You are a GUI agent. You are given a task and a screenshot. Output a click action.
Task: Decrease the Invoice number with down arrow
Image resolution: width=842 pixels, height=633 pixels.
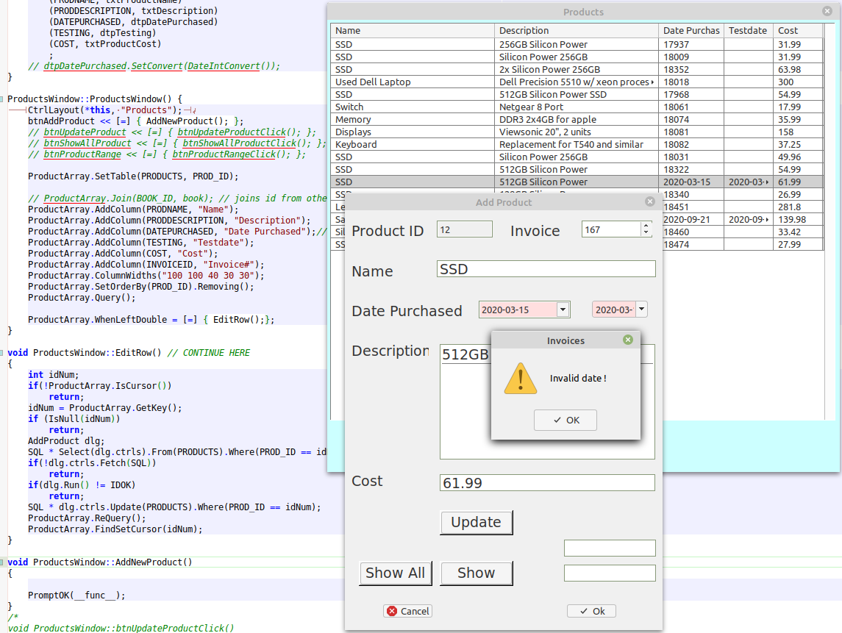[x=646, y=233]
